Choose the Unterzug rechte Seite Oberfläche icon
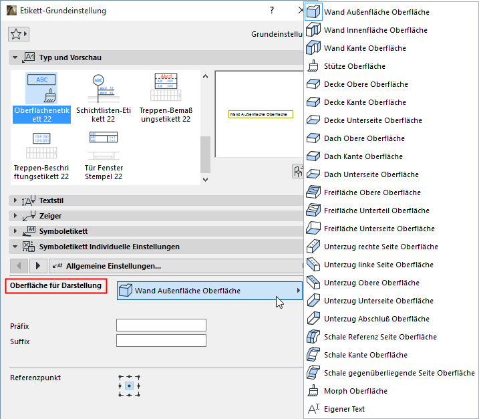This screenshot has width=479, height=419. pos(313,247)
